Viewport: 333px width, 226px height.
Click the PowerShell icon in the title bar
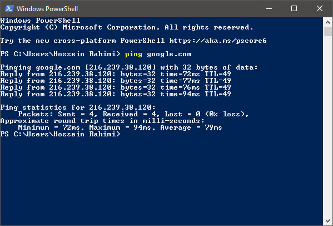(9, 8)
